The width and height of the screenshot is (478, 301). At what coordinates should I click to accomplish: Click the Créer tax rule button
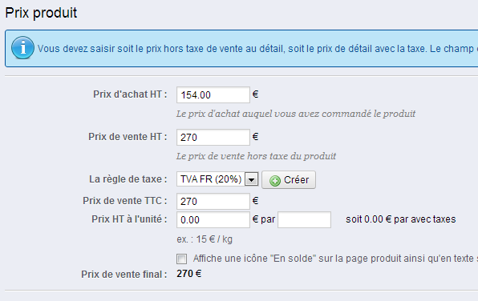pos(289,180)
